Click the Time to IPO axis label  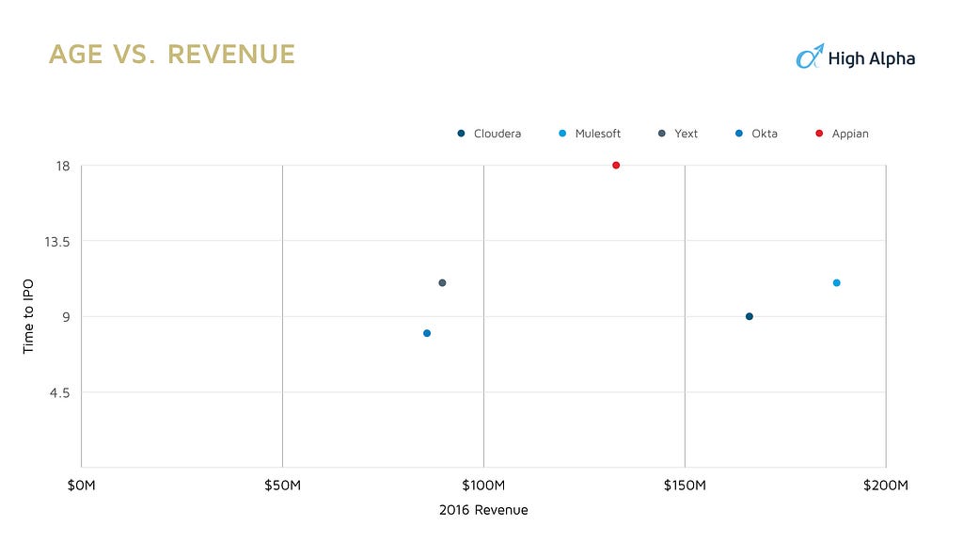(x=28, y=316)
